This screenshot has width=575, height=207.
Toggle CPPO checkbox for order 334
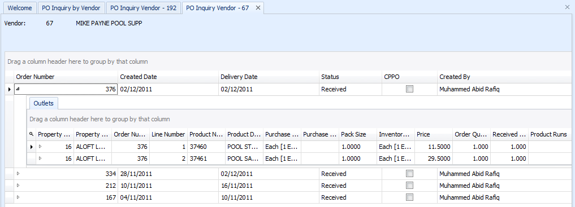[x=409, y=173]
